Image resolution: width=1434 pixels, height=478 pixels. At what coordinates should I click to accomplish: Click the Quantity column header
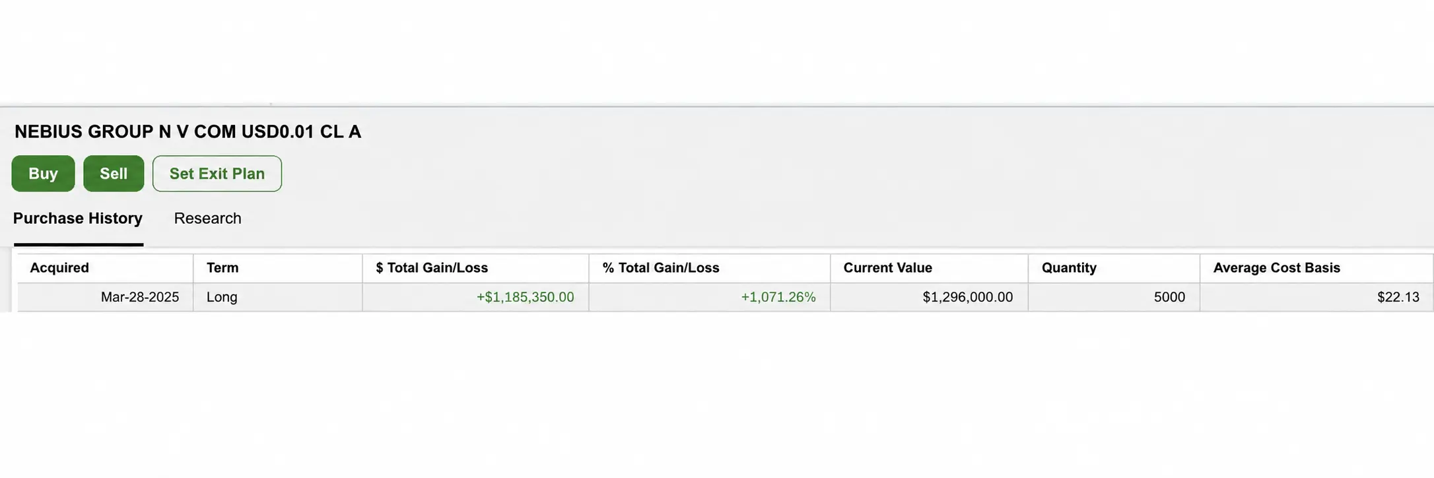click(1069, 268)
